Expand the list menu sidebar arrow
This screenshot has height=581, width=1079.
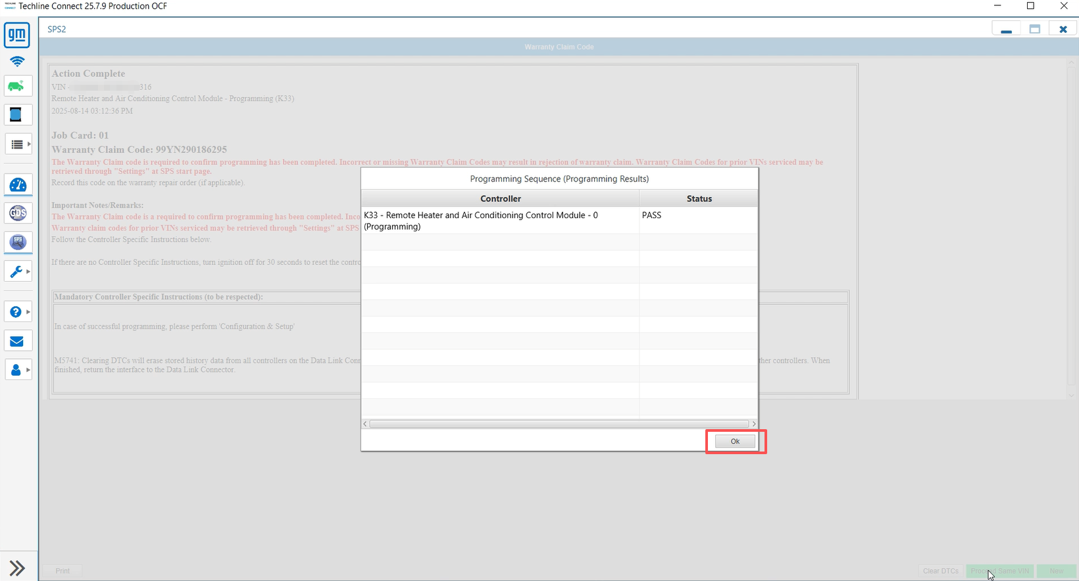click(28, 144)
